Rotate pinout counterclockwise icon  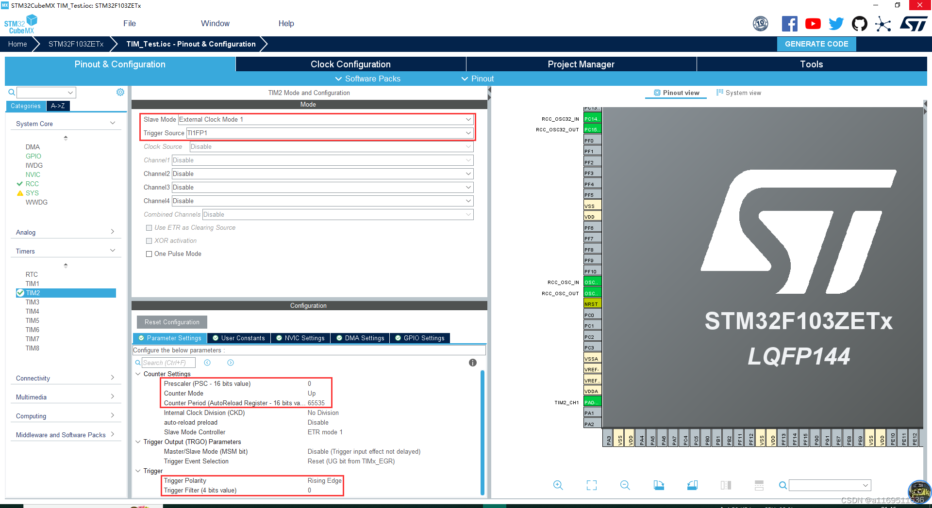coord(692,485)
